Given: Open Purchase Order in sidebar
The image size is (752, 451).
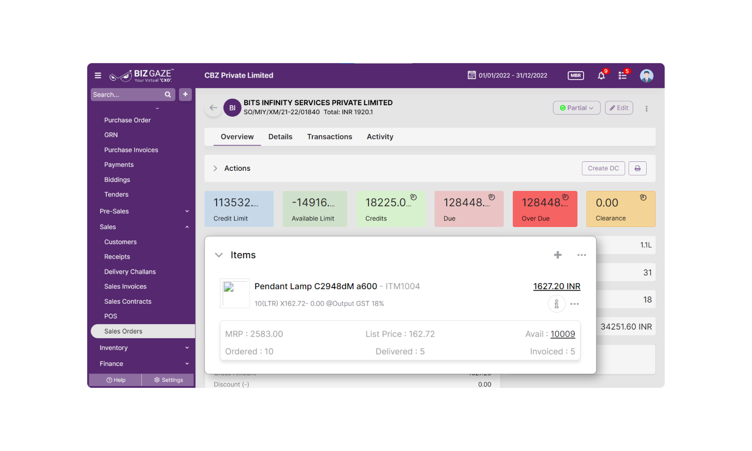Looking at the screenshot, I should (127, 120).
